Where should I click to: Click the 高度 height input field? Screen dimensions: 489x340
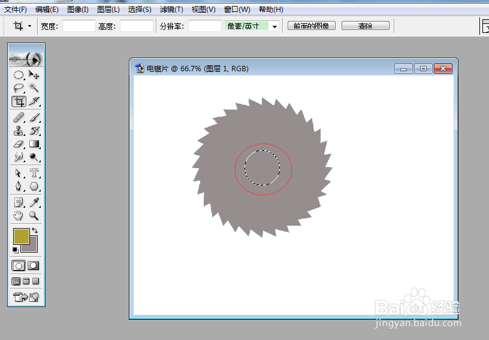137,26
